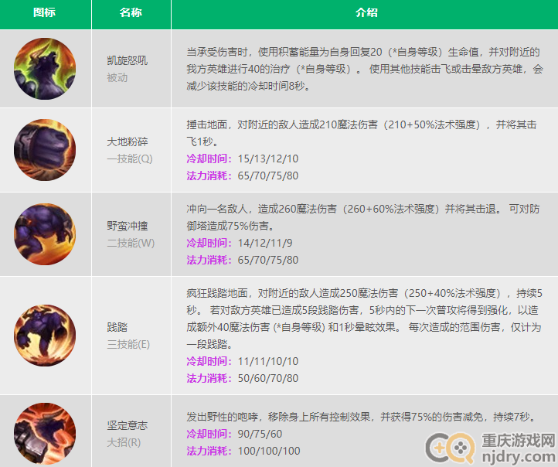Viewport: 558px width, 467px height.
Task: Click cooldown value 11/11/10/10
Action: point(268,361)
